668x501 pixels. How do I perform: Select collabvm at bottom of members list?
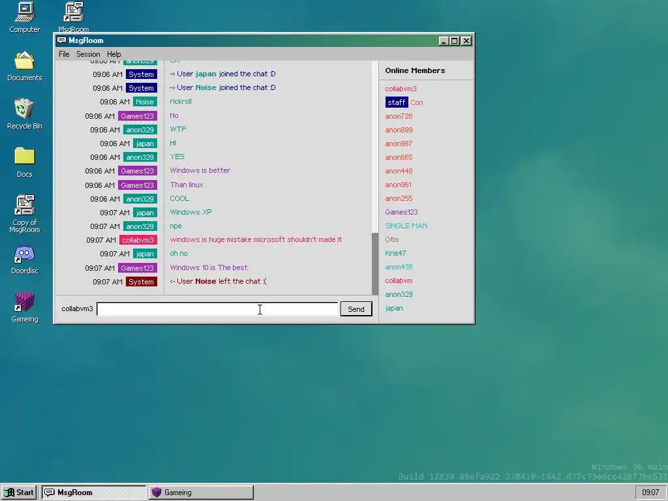click(x=399, y=281)
